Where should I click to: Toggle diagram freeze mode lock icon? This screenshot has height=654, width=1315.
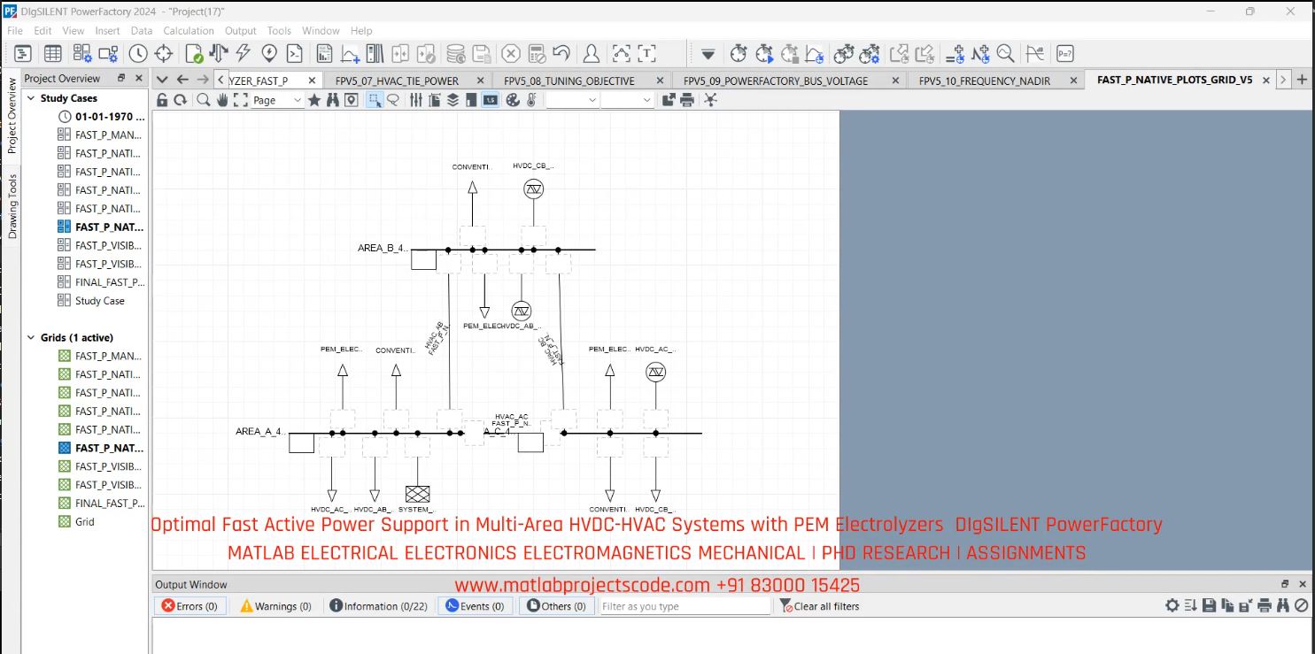tap(162, 100)
